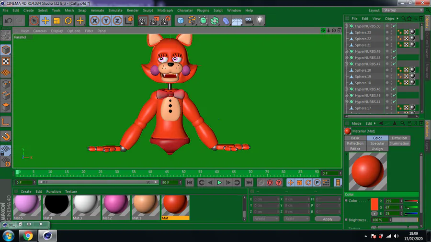Image resolution: width=431 pixels, height=242 pixels.
Task: Open the spline tools icon
Action: (x=192, y=21)
